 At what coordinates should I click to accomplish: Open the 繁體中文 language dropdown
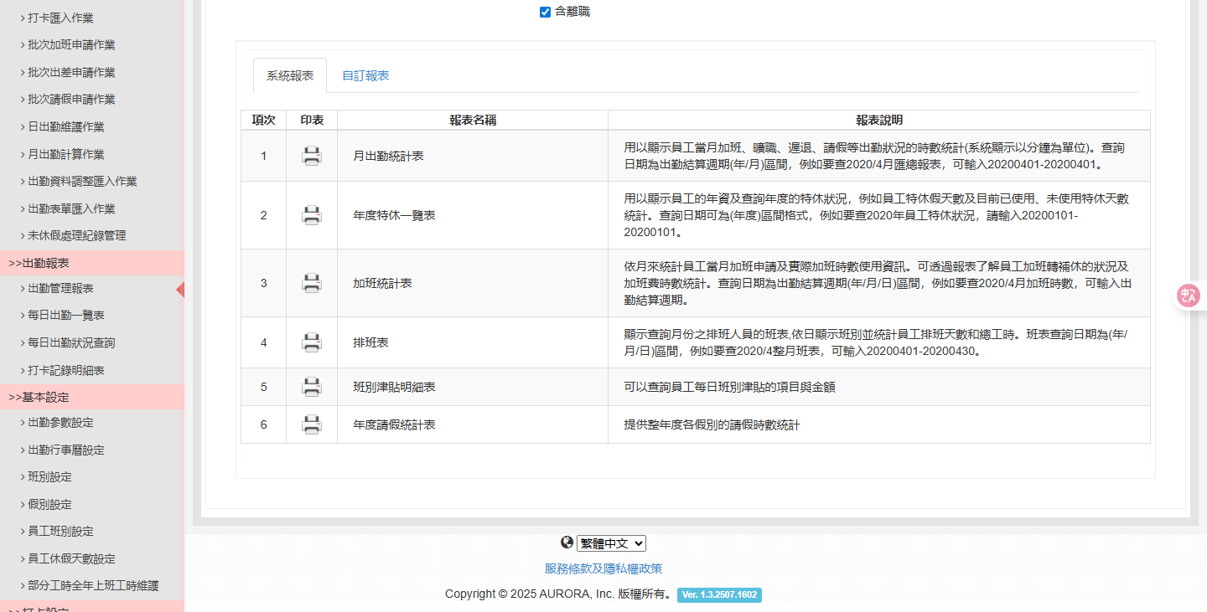coord(611,543)
